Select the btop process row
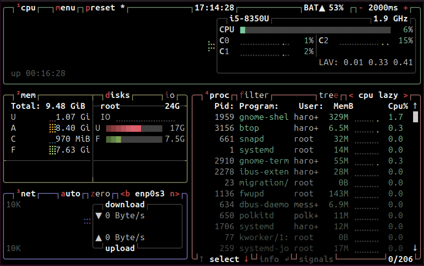This screenshot has height=266, width=424. [308, 128]
